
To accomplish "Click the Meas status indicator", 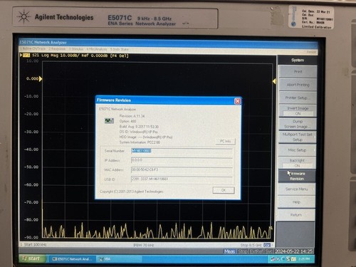I will click(x=229, y=251).
